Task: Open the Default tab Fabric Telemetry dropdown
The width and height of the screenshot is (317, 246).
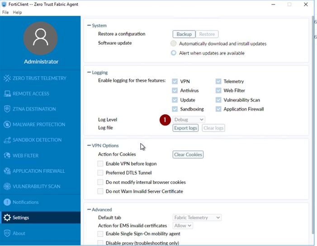Action: 197,218
